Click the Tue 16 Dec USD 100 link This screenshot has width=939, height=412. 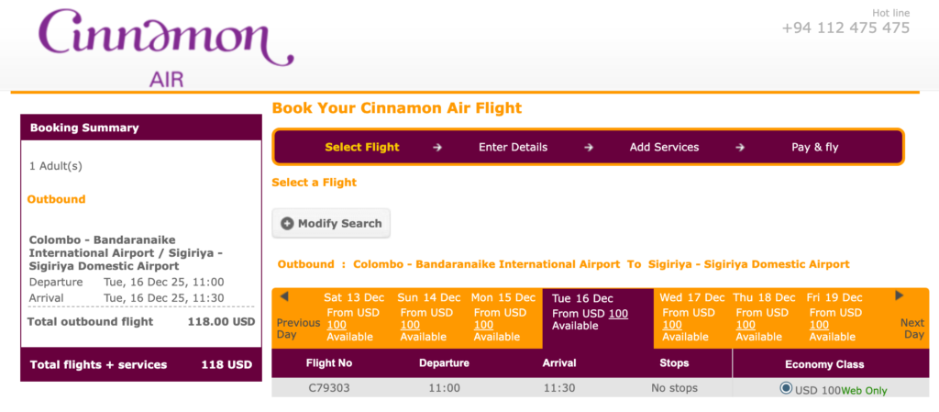click(x=619, y=314)
